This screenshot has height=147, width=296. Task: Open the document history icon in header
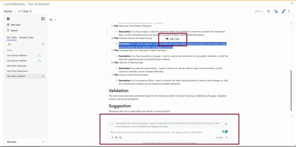pyautogui.click(x=269, y=11)
